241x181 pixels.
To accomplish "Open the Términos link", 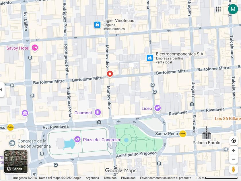I will click(x=110, y=178).
